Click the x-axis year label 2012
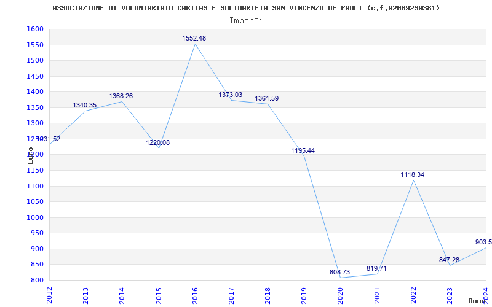This screenshot has width=492, height=307. tap(49, 295)
